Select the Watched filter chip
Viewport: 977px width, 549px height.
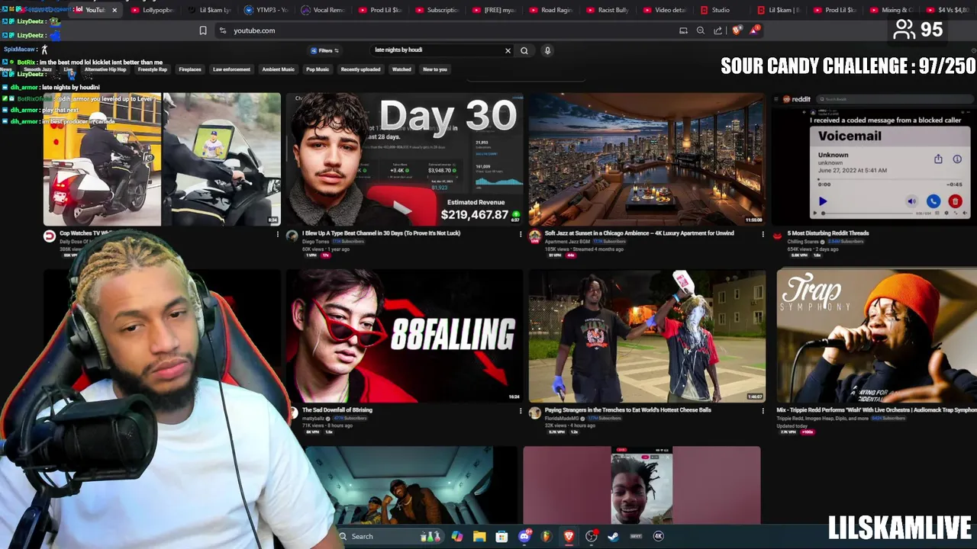pyautogui.click(x=401, y=69)
